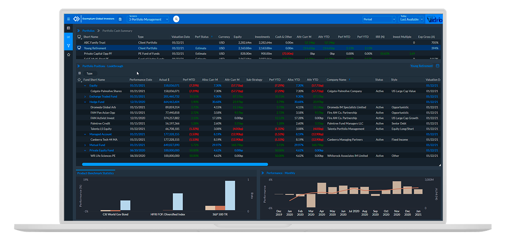The width and height of the screenshot is (505, 237).
Task: Click the Canberra Managing Partners company cell
Action: [345, 139]
